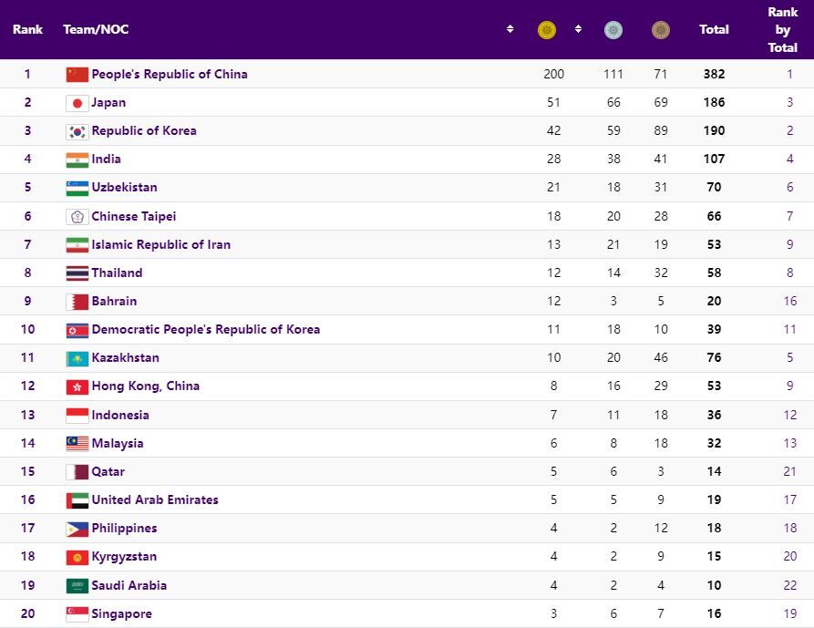Click the India flag icon

pyautogui.click(x=77, y=160)
